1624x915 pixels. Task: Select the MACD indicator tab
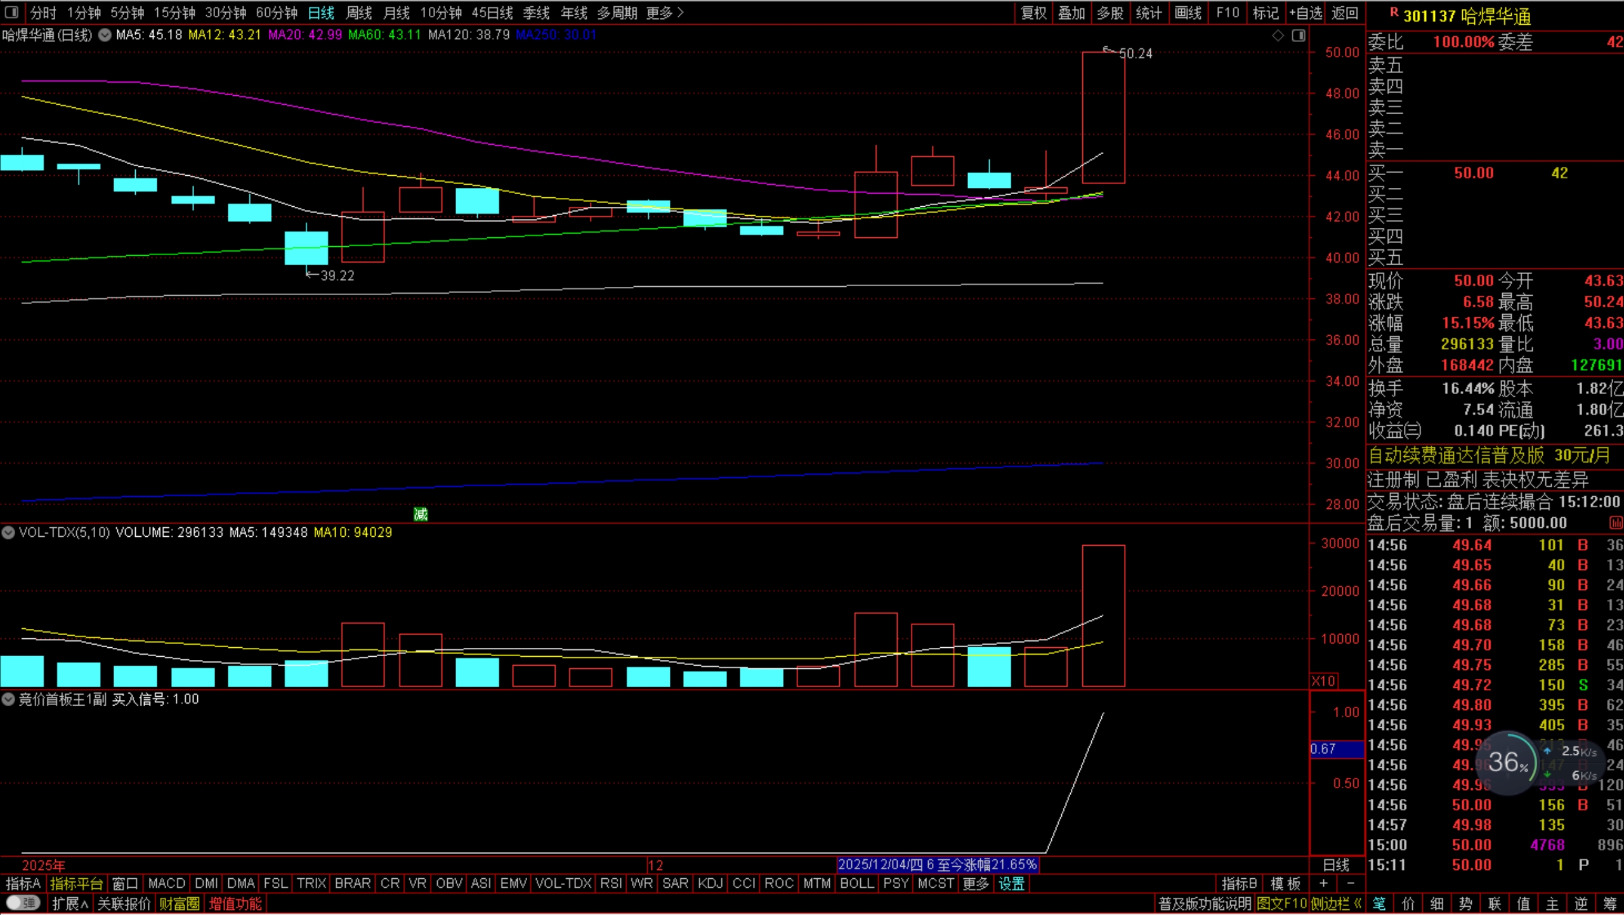[x=166, y=883]
